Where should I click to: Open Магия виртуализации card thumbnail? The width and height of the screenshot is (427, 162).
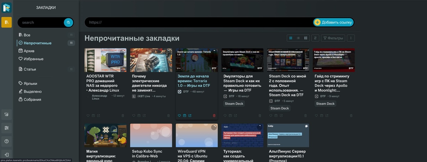tap(105, 136)
